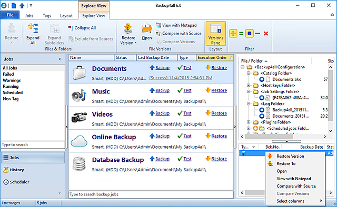Open the quick access toolbar dropdown
337x207 pixels.
[x=31, y=6]
